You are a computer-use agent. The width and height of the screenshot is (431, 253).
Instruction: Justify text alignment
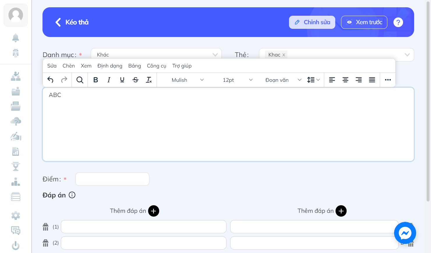[372, 80]
